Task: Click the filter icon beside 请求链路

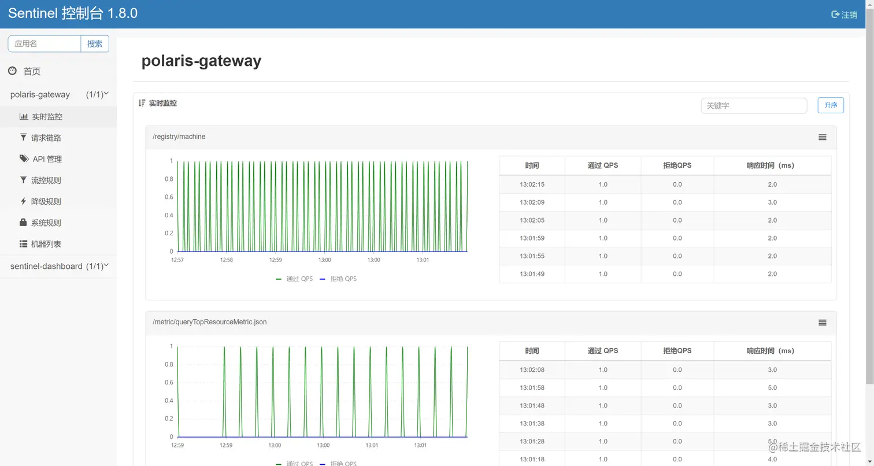Action: [x=24, y=137]
